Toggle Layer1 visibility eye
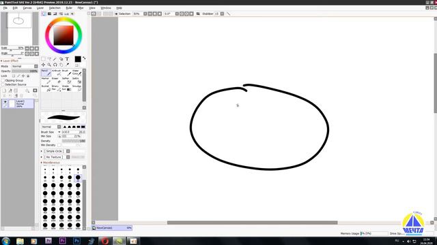This screenshot has height=245, width=437. point(5,102)
